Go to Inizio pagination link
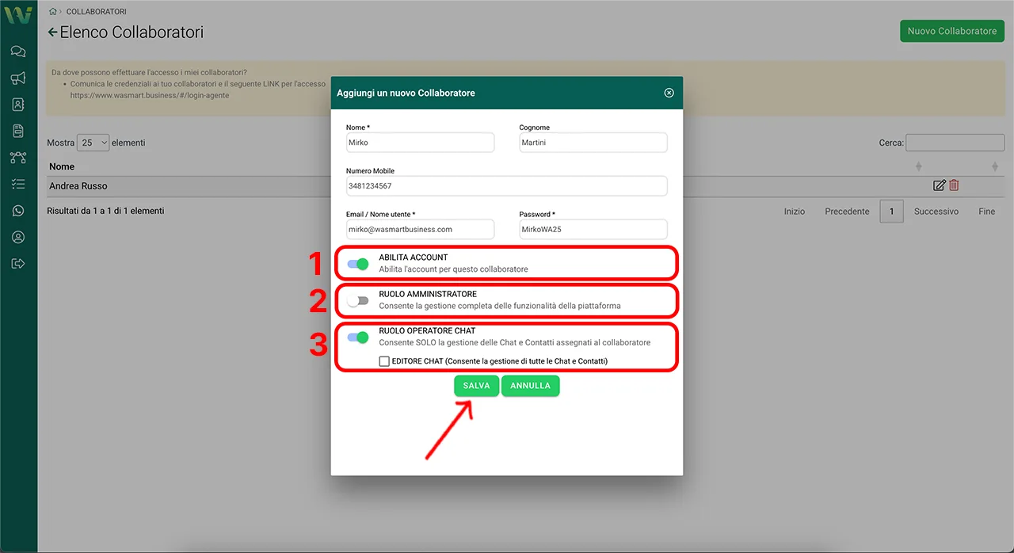This screenshot has height=553, width=1014. [x=795, y=212]
